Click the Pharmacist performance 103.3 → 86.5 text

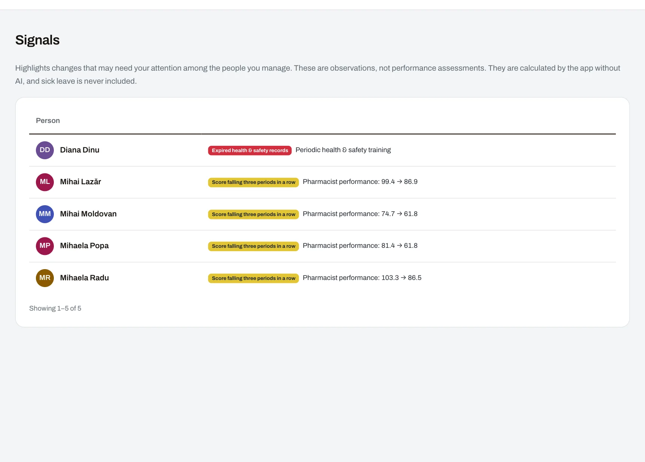click(x=362, y=278)
